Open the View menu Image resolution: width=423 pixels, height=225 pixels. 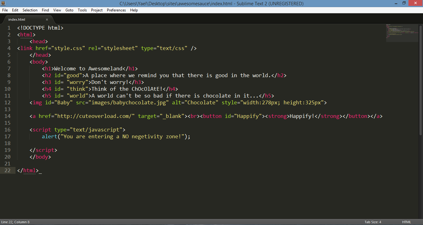tap(57, 10)
